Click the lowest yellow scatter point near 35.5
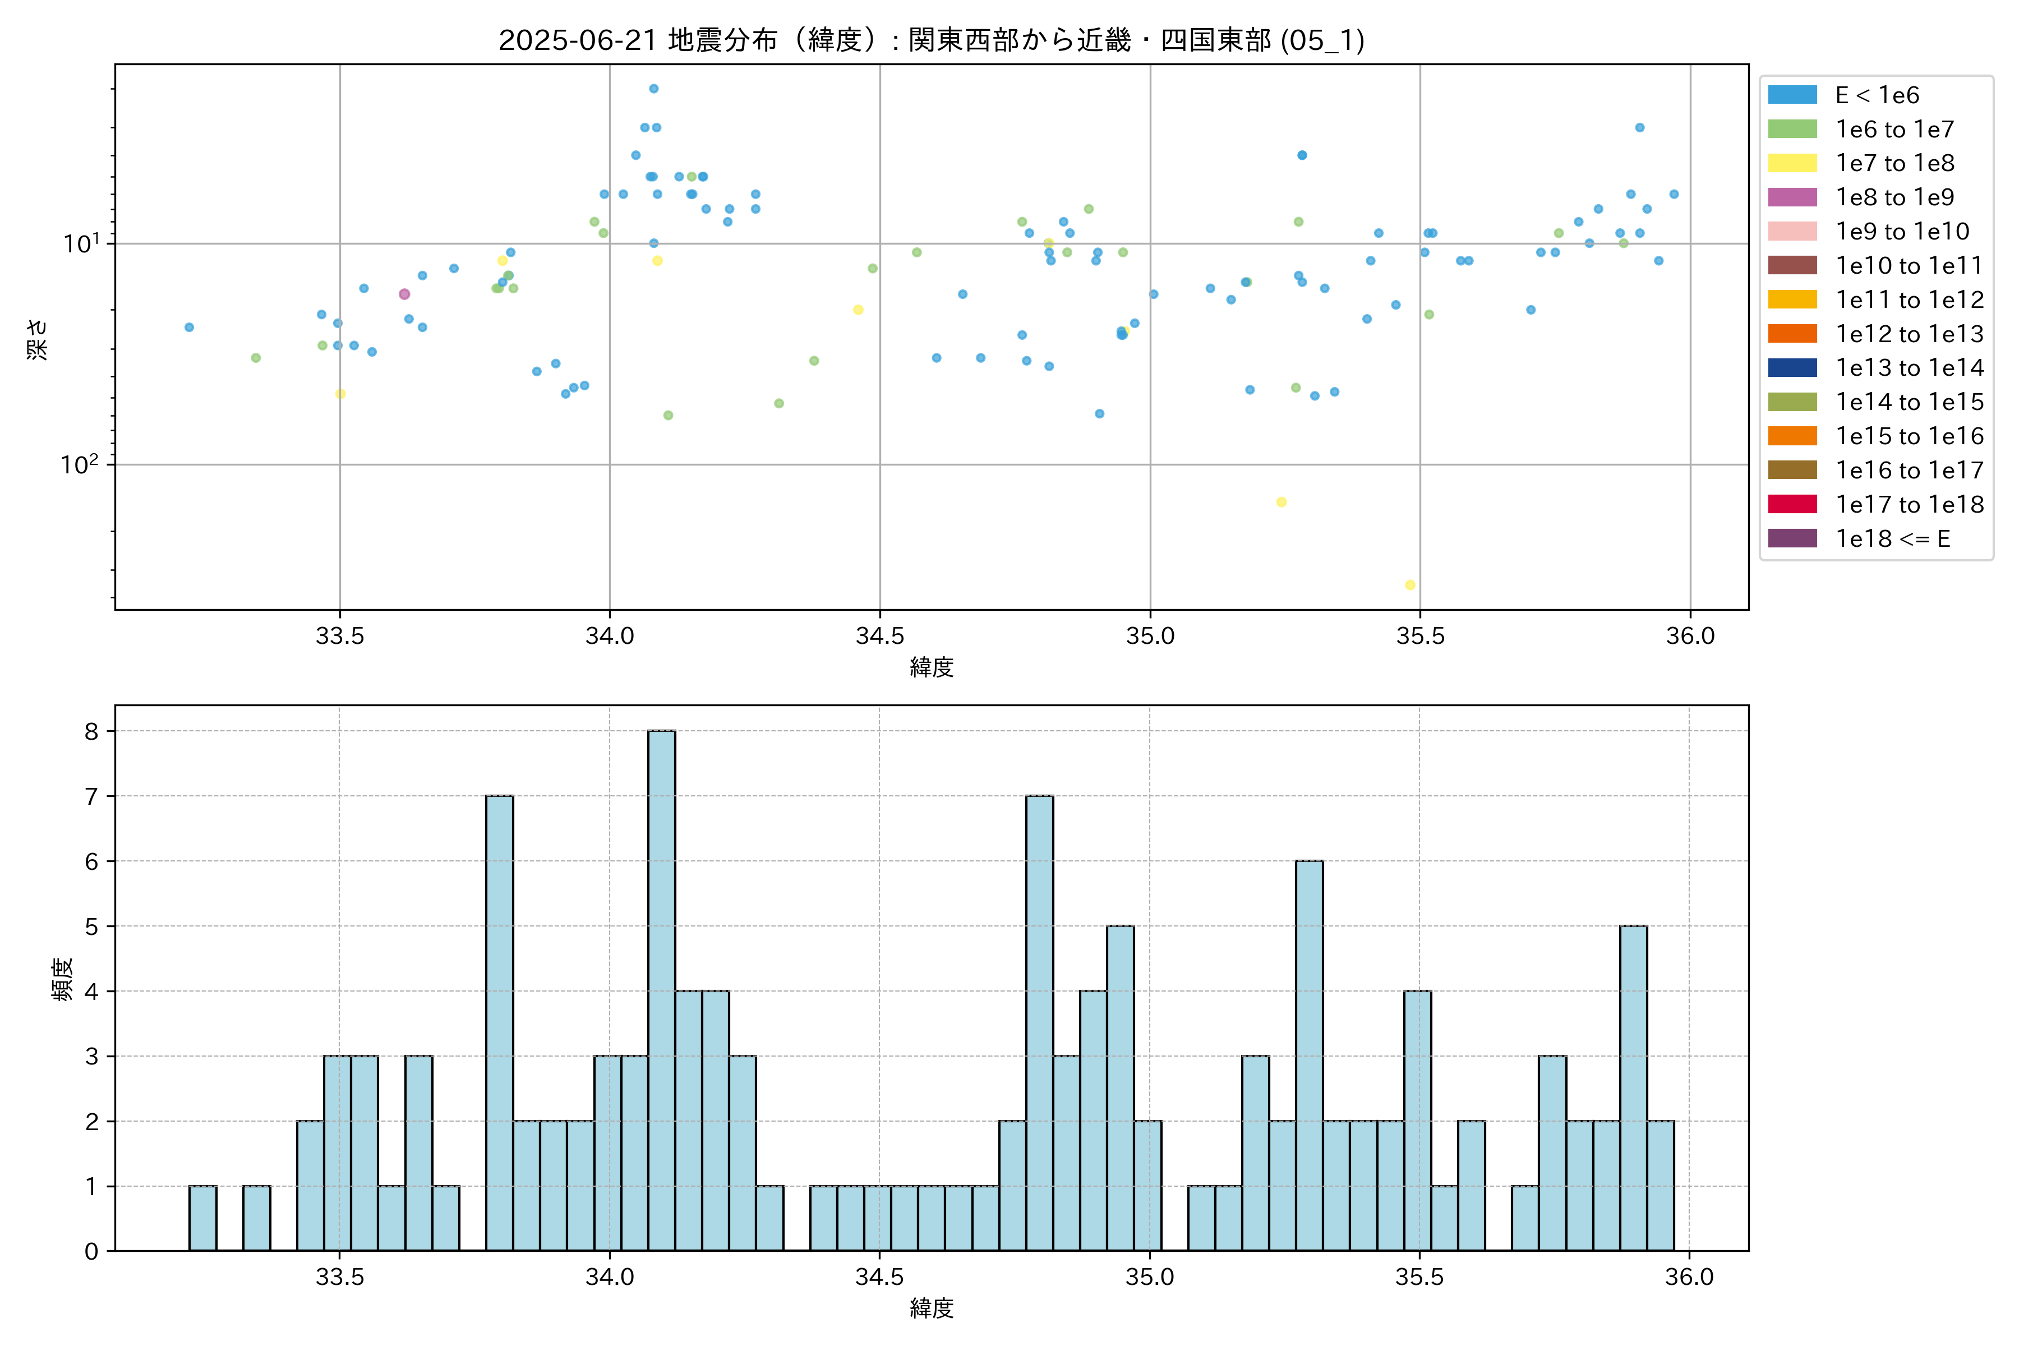Viewport: 2019px width, 1346px height. tap(1409, 586)
